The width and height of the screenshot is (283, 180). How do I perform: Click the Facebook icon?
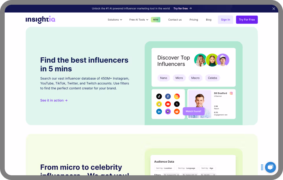coord(168,96)
